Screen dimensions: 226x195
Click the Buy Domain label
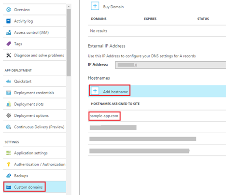click(x=113, y=7)
